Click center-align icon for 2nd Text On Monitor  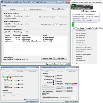coord(70,91)
